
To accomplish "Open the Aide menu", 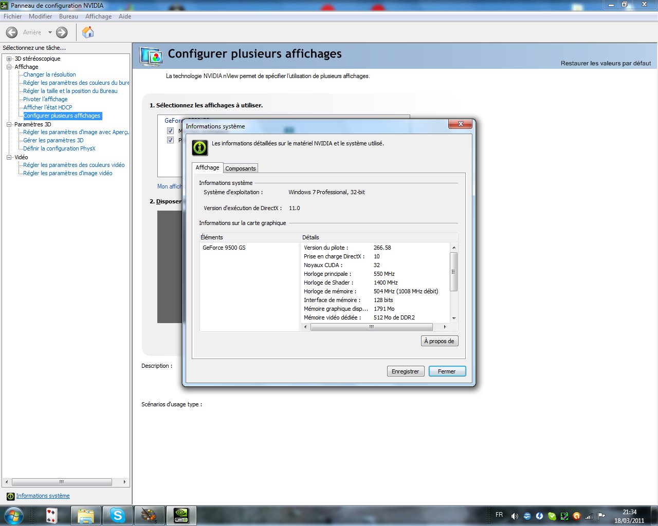I will click(x=125, y=16).
